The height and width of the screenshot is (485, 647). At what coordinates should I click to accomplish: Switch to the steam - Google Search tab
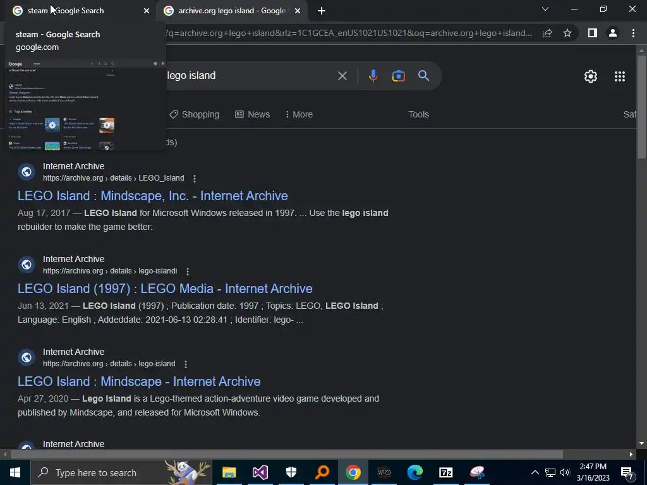[78, 11]
